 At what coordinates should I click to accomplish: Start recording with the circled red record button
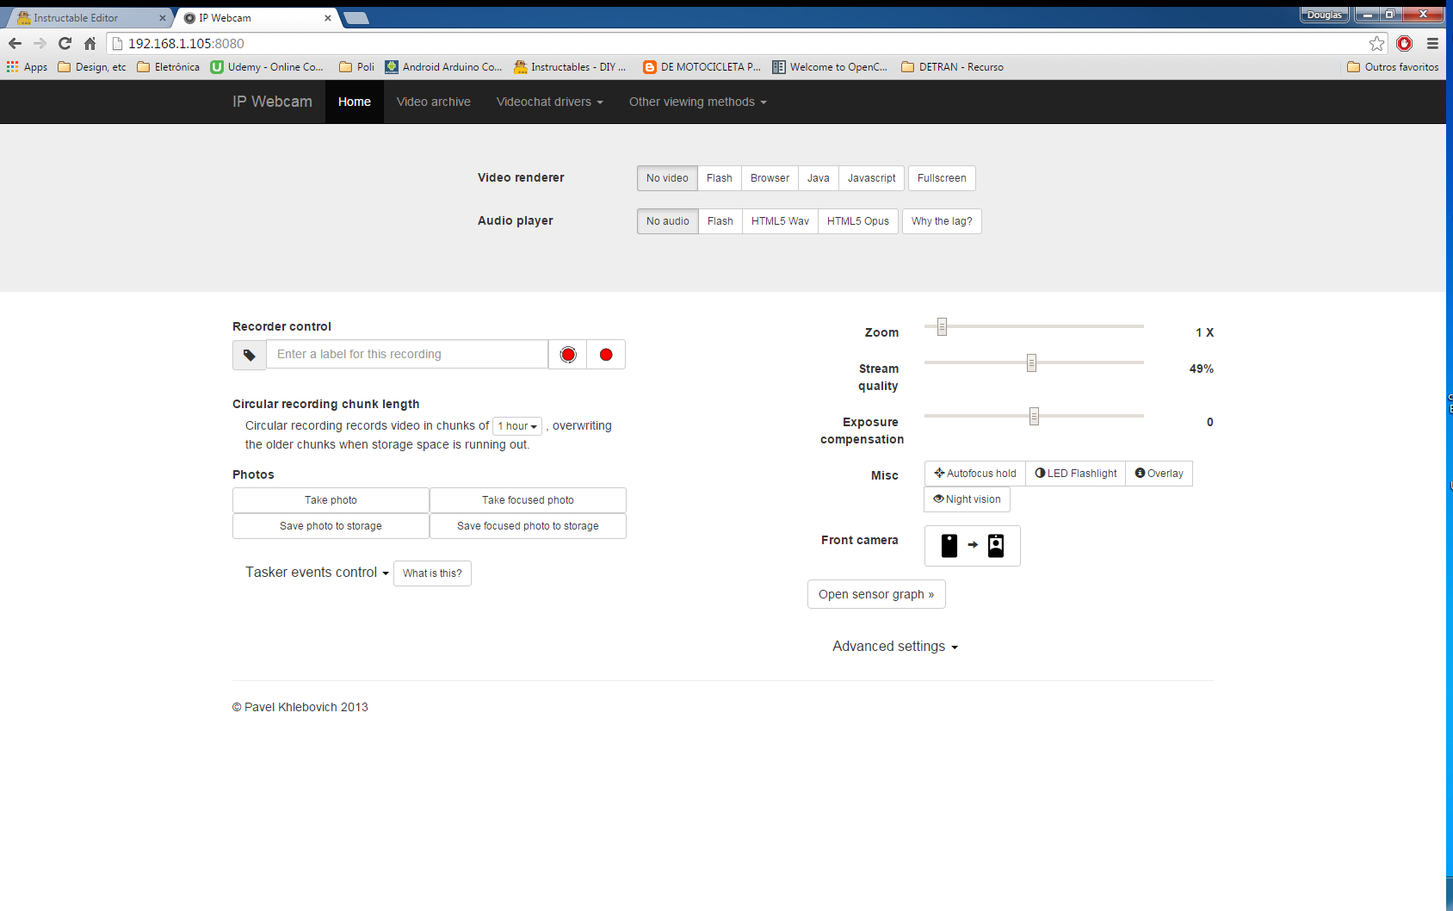coord(568,355)
